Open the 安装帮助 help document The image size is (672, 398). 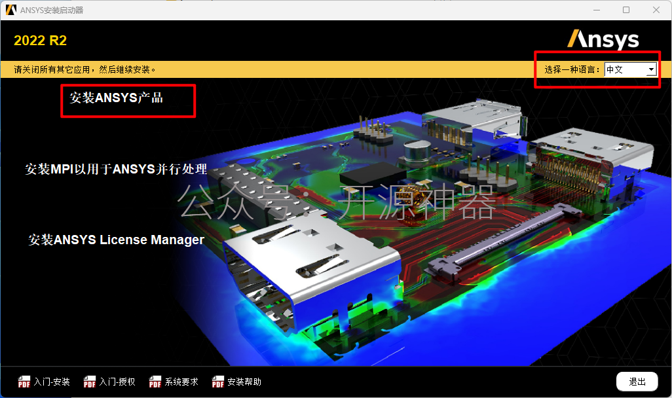tap(244, 382)
